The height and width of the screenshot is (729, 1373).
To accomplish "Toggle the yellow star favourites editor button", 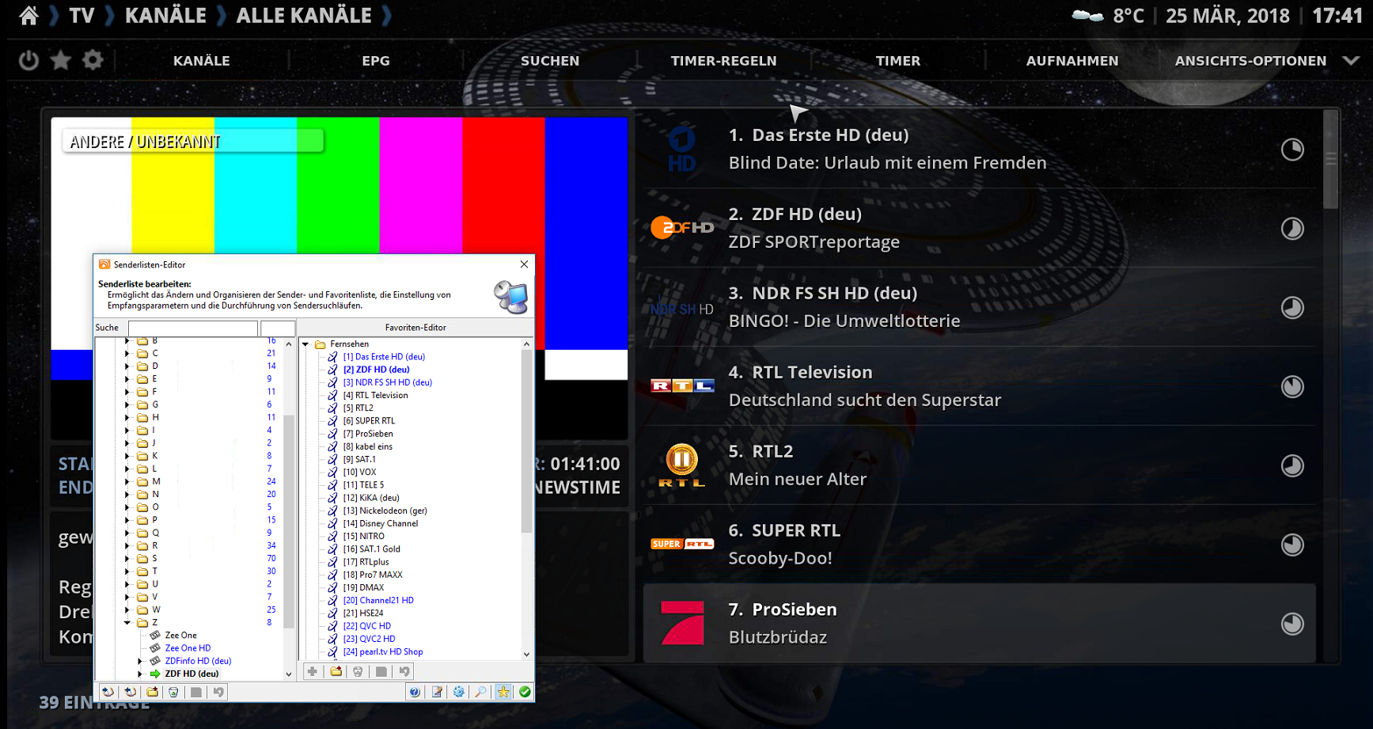I will point(503,692).
